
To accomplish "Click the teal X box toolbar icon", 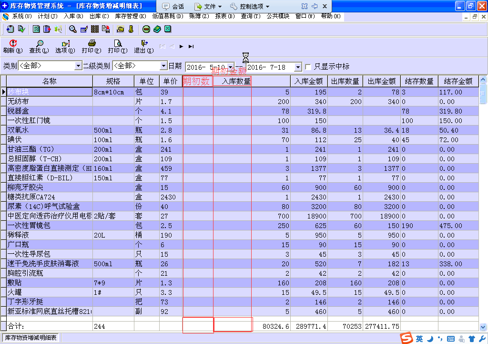I will pos(168,29).
